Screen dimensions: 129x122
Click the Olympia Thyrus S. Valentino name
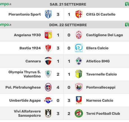[x=25, y=74]
